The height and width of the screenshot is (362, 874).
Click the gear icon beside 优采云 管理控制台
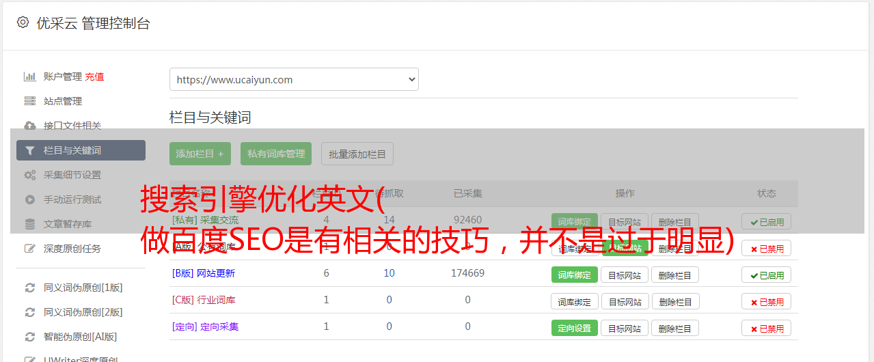tap(23, 23)
